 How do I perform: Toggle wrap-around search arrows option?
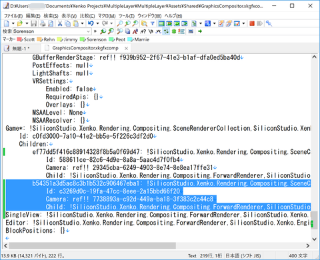166,31
